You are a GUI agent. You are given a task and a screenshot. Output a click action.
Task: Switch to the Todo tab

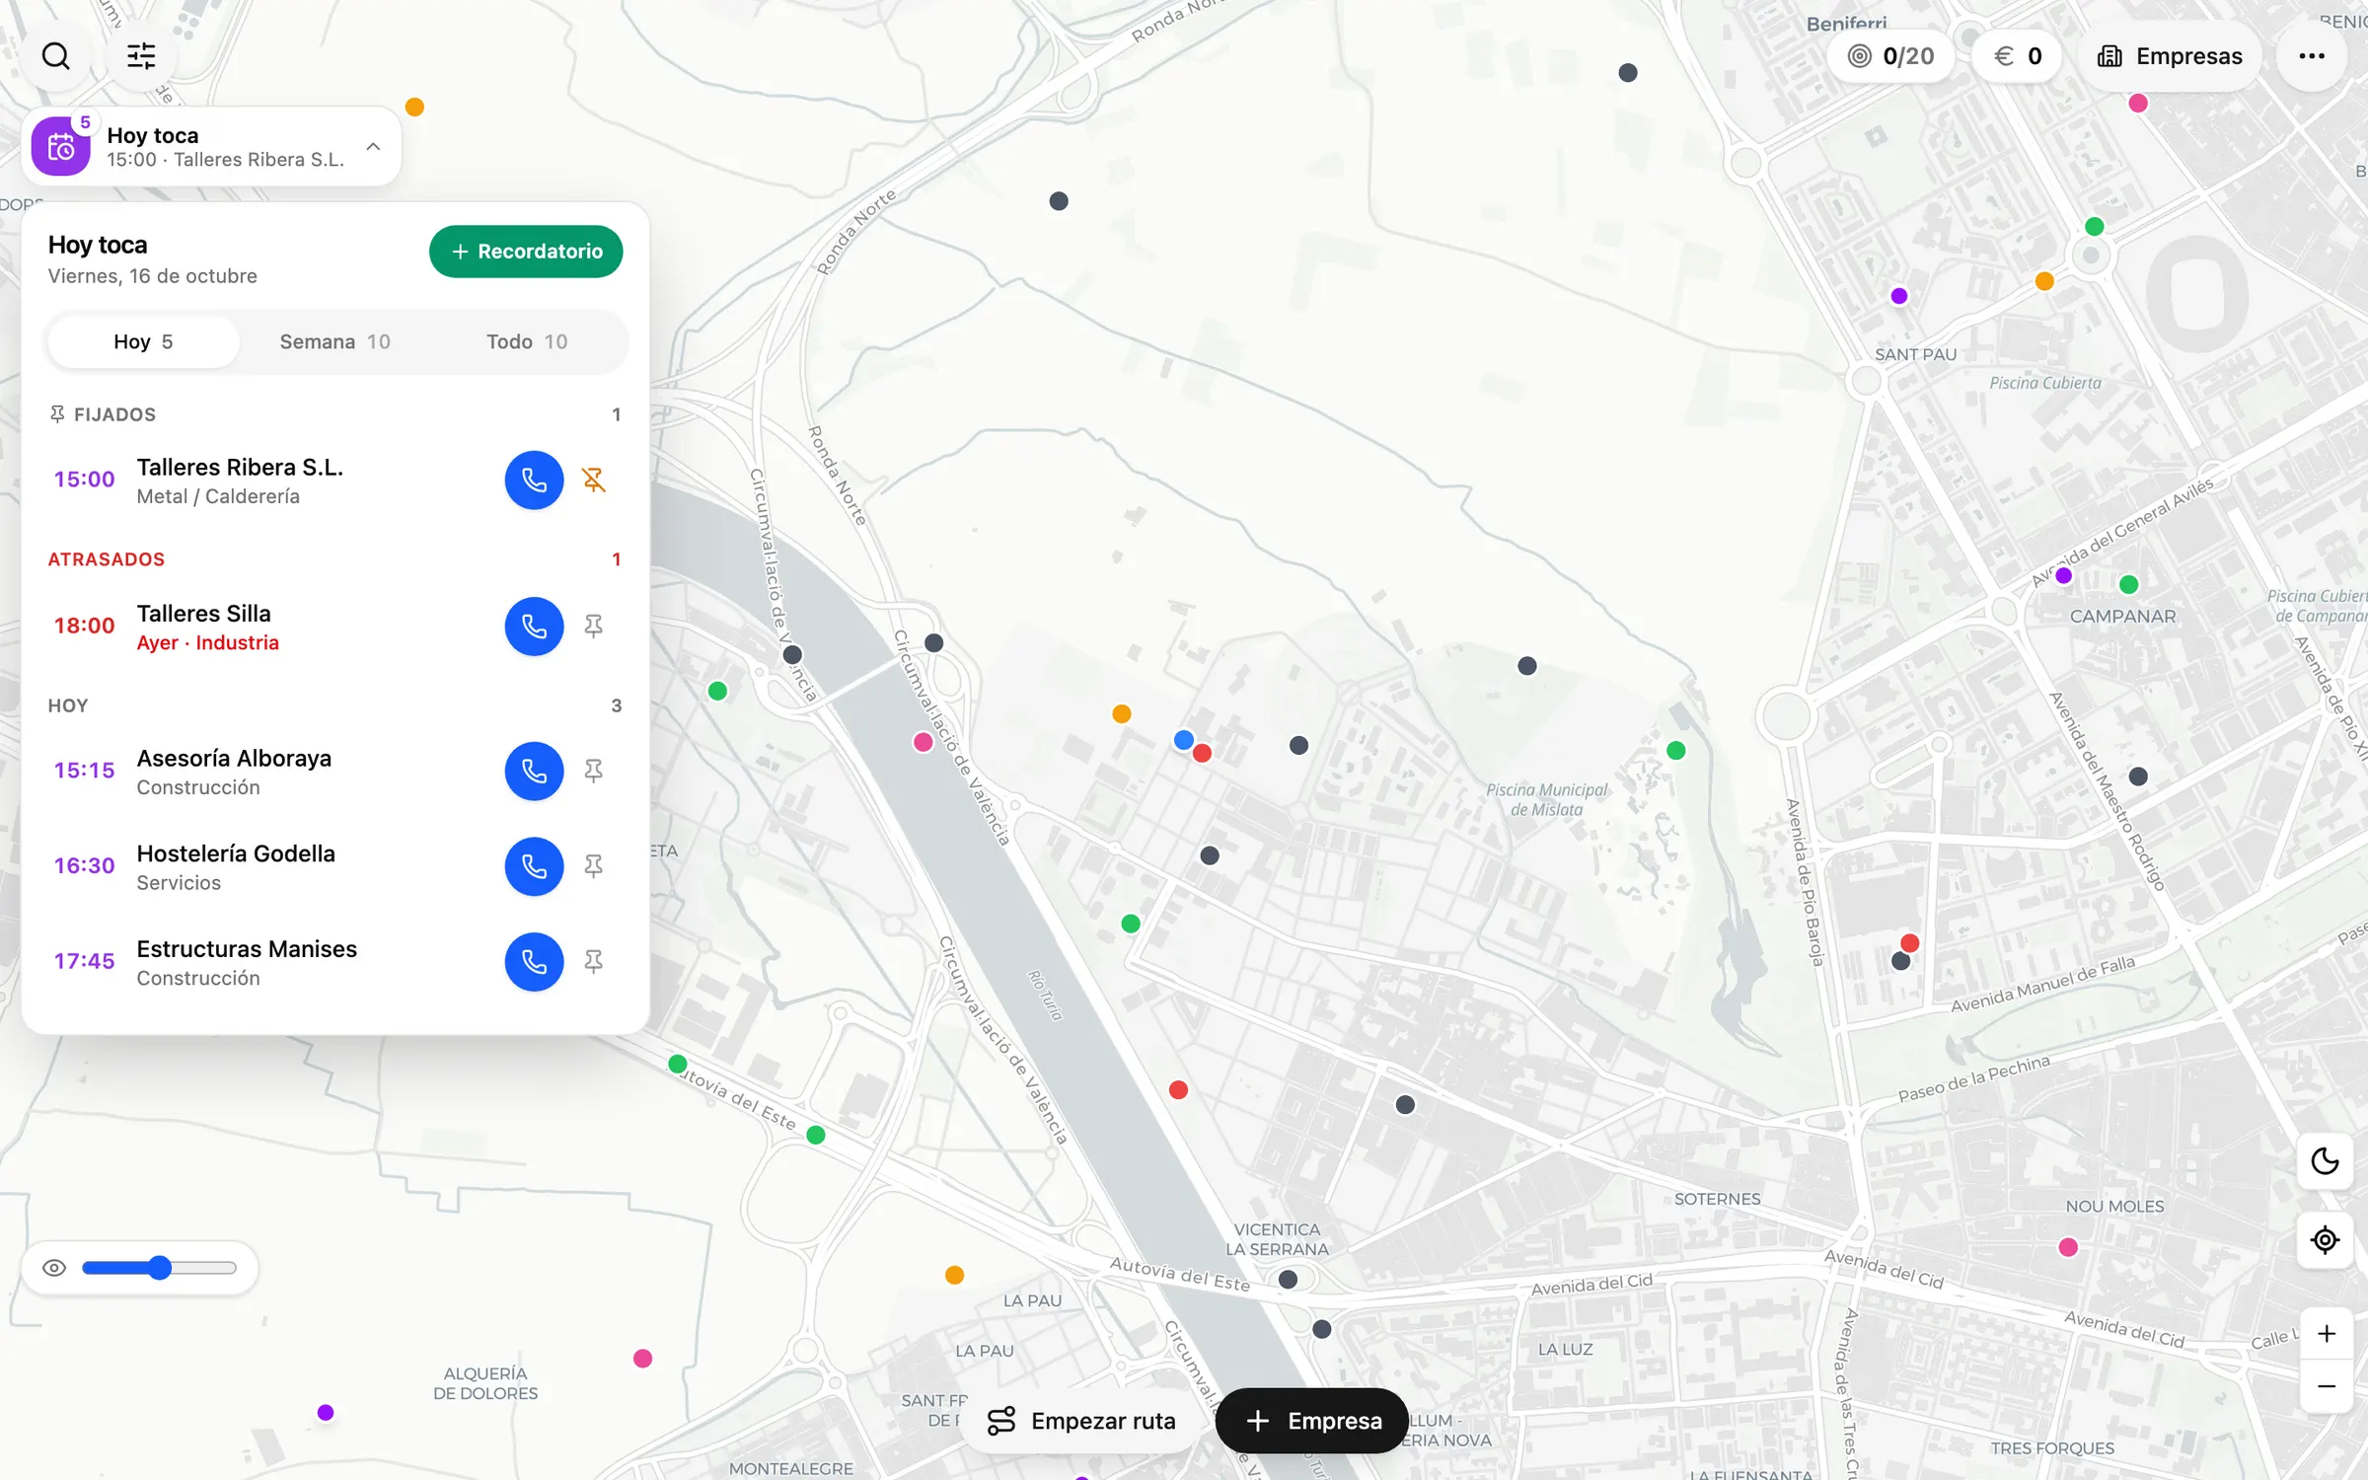pos(527,341)
